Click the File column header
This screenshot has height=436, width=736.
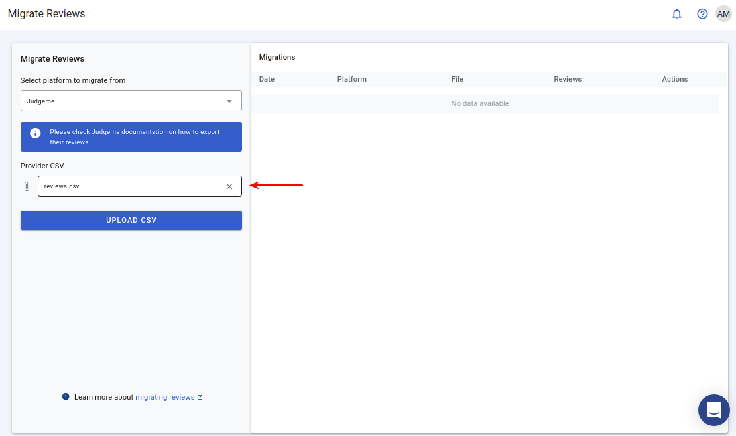click(x=458, y=79)
